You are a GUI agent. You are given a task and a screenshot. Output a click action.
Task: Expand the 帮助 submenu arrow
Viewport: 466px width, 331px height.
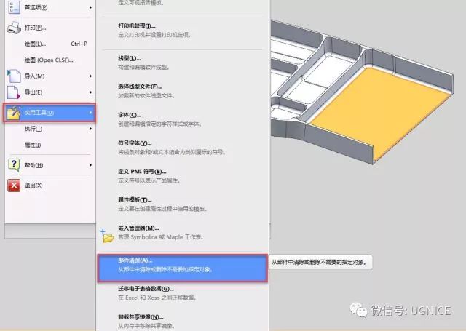tap(90, 165)
